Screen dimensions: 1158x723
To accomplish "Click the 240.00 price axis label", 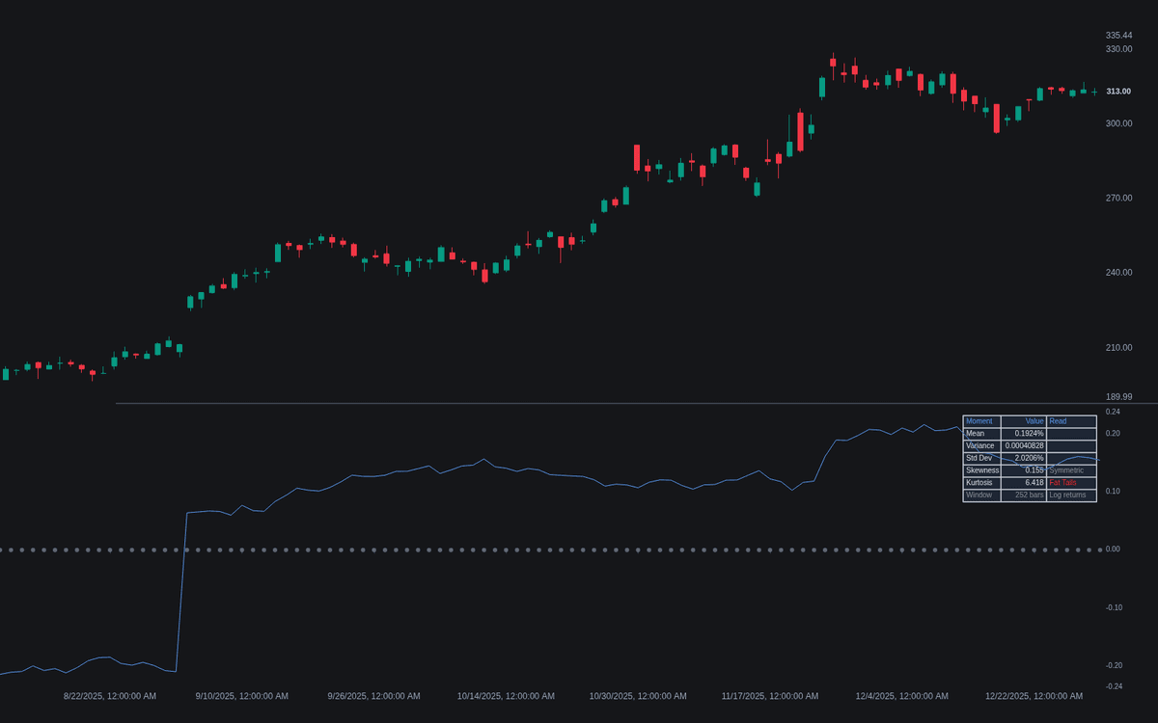I will 1118,273.
